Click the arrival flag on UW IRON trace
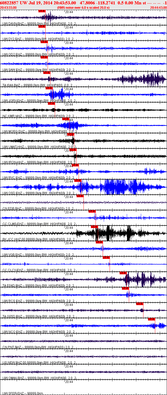This screenshot has height=395, width=167. coord(73,150)
